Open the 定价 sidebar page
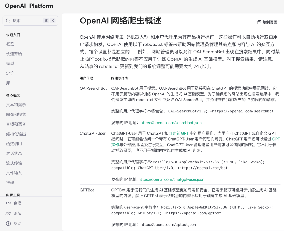The height and width of the screenshot is (231, 284). point(10,73)
